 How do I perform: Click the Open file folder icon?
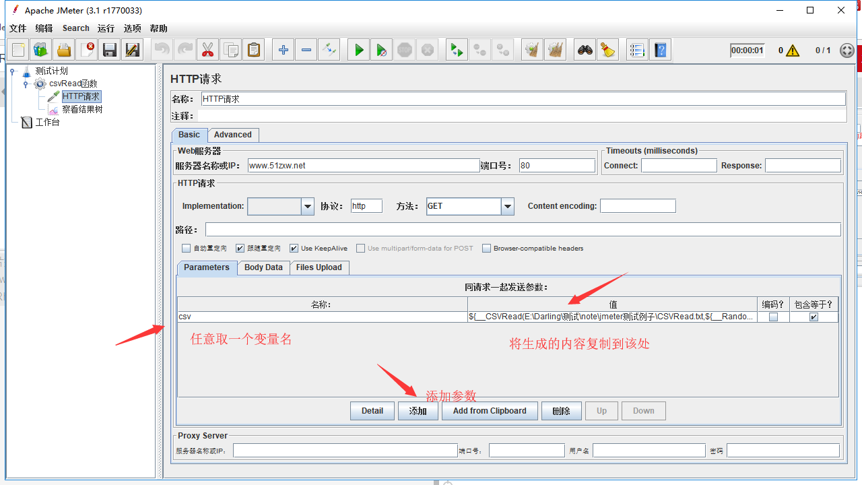(64, 50)
